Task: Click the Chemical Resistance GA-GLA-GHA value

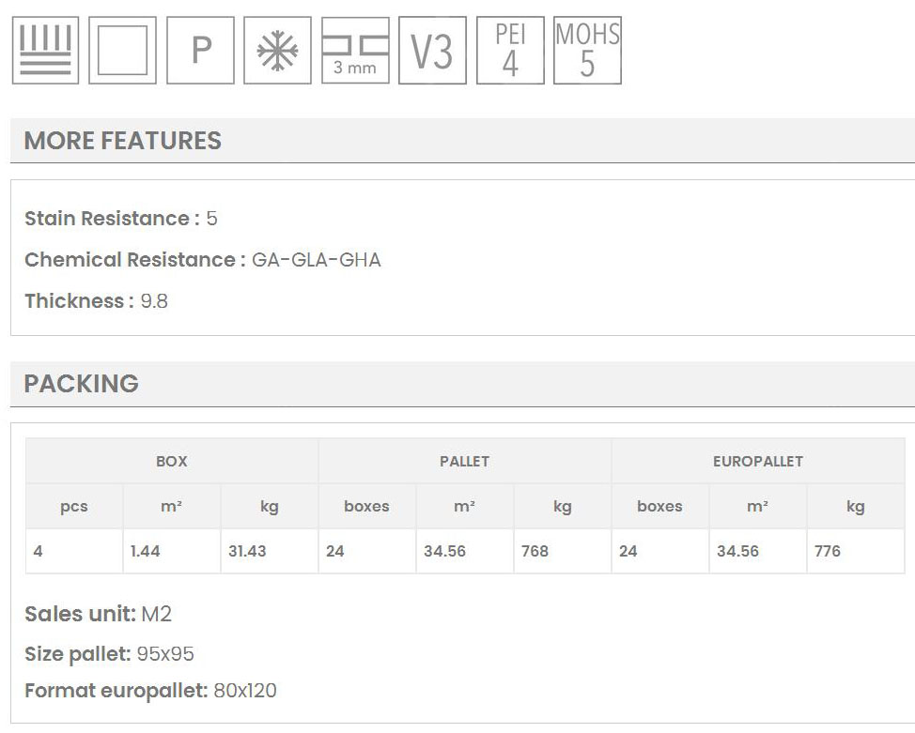Action: (x=316, y=260)
